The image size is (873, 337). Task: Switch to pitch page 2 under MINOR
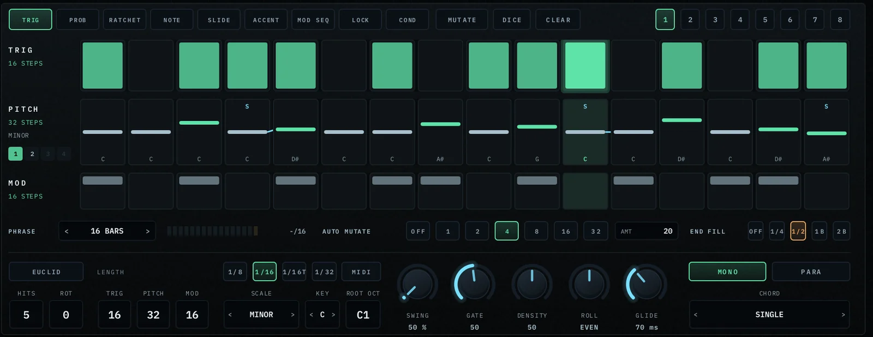coord(32,154)
